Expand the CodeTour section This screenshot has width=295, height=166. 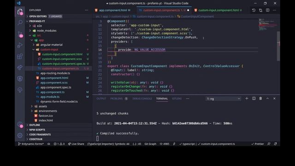tap(59, 139)
